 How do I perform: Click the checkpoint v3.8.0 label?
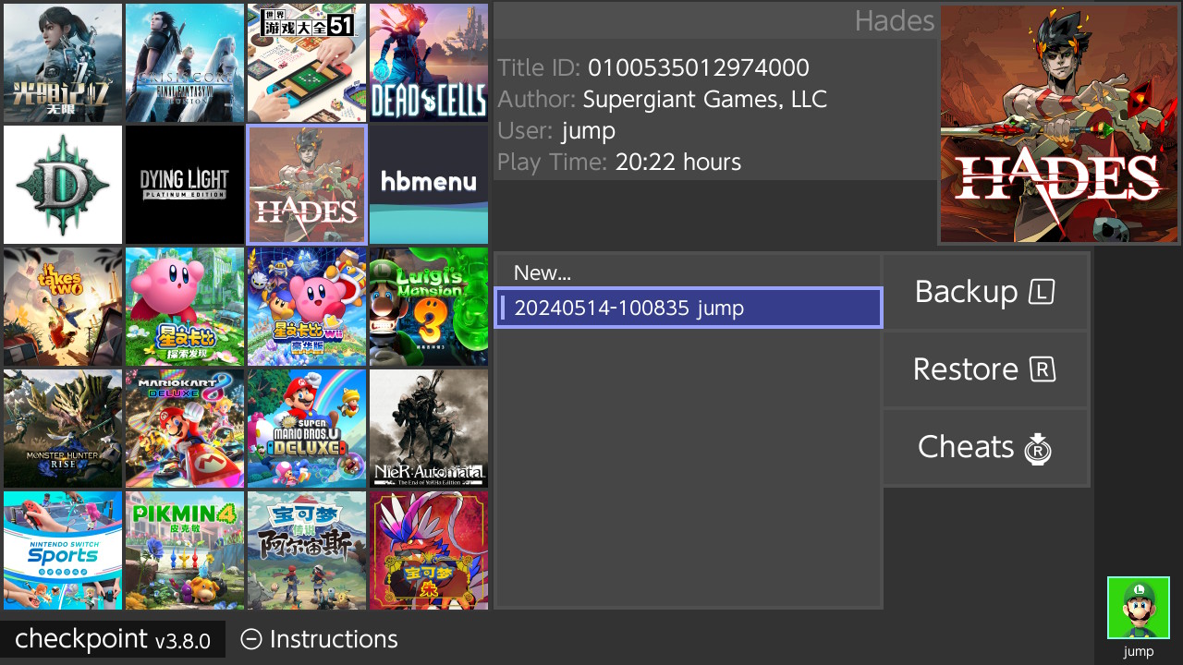coord(113,639)
